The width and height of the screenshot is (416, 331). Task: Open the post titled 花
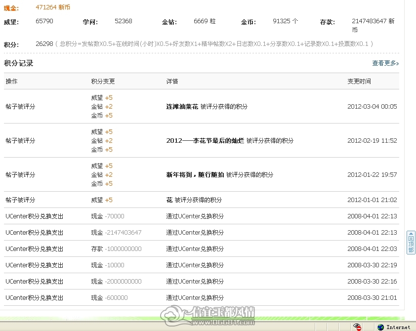pos(169,200)
